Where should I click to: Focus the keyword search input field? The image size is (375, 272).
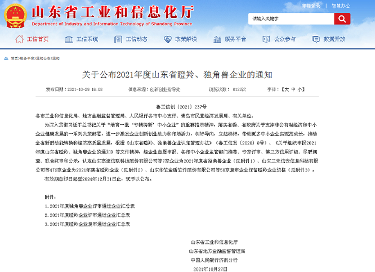(x=291, y=19)
